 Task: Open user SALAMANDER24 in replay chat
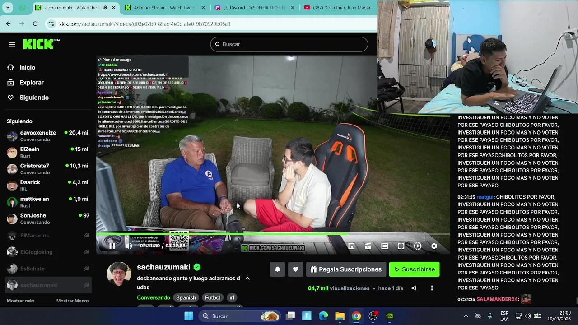(497, 299)
